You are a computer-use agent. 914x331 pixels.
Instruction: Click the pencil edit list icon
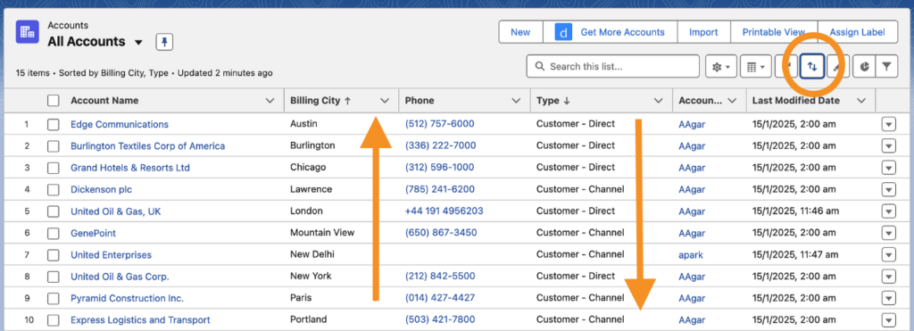pos(837,67)
